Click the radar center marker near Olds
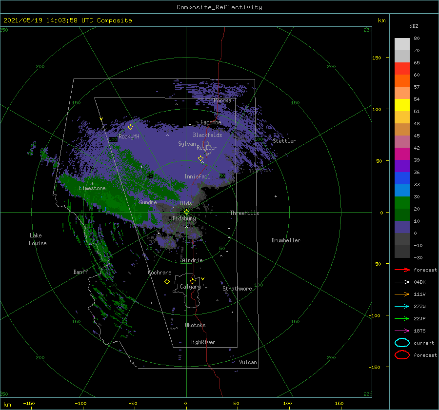This screenshot has width=439, height=410. 186,212
